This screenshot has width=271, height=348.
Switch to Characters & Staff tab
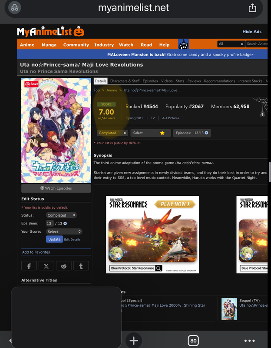coord(125,81)
